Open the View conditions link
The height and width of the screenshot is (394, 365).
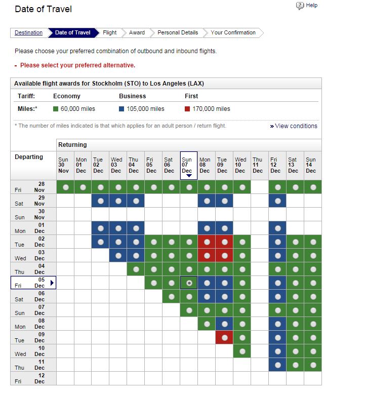pyautogui.click(x=296, y=126)
